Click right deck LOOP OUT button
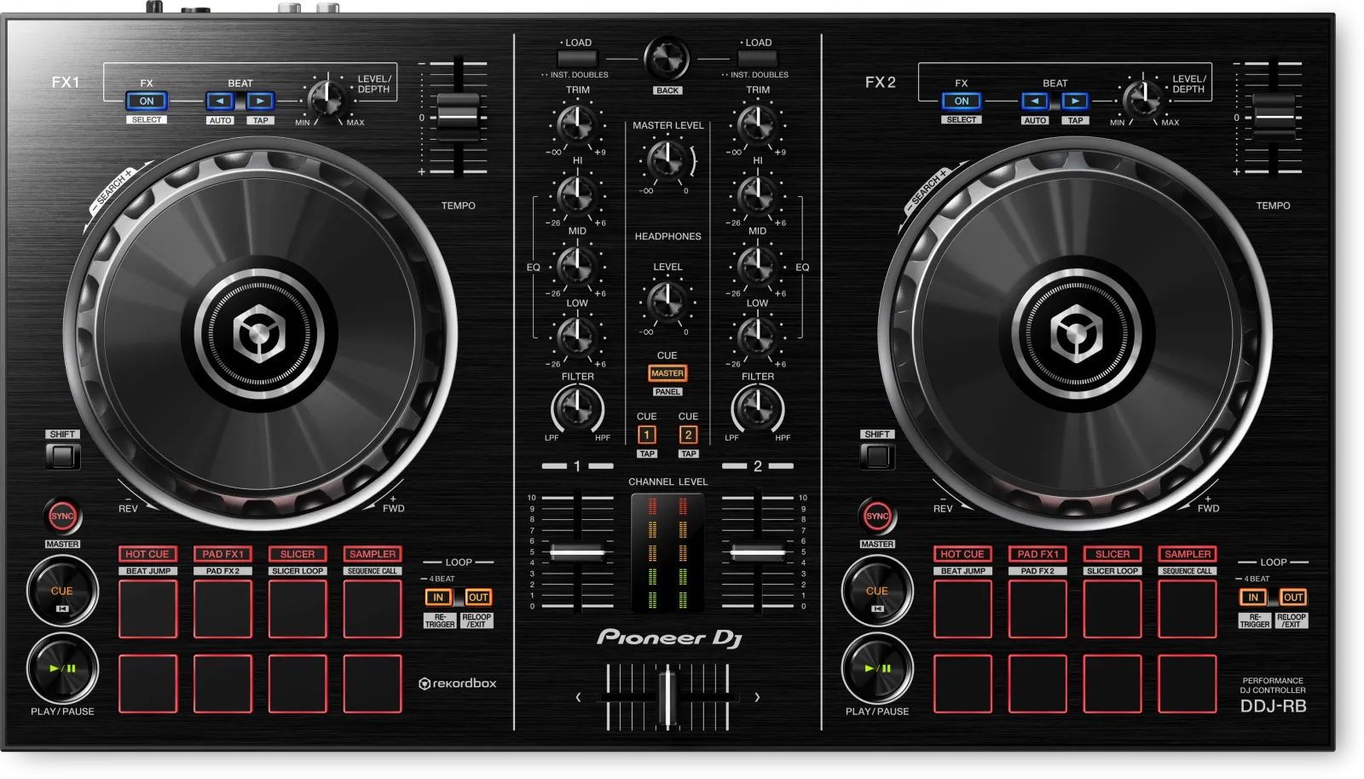This screenshot has width=1364, height=779. click(1293, 597)
